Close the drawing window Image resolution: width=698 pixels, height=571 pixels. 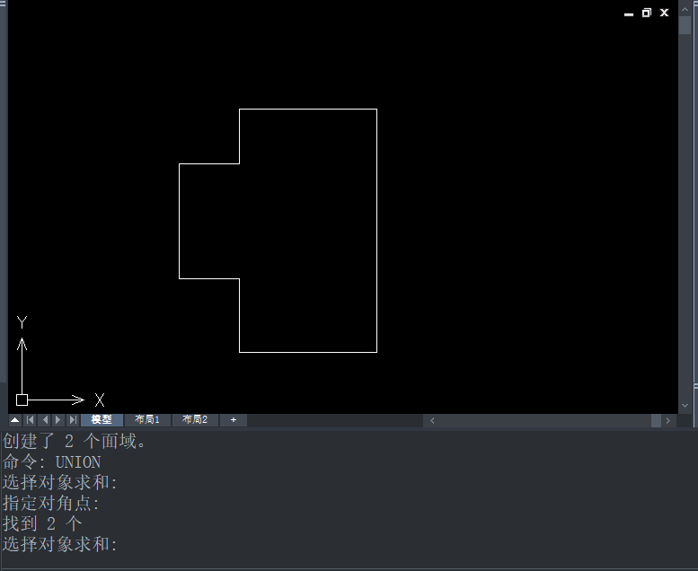pyautogui.click(x=664, y=13)
